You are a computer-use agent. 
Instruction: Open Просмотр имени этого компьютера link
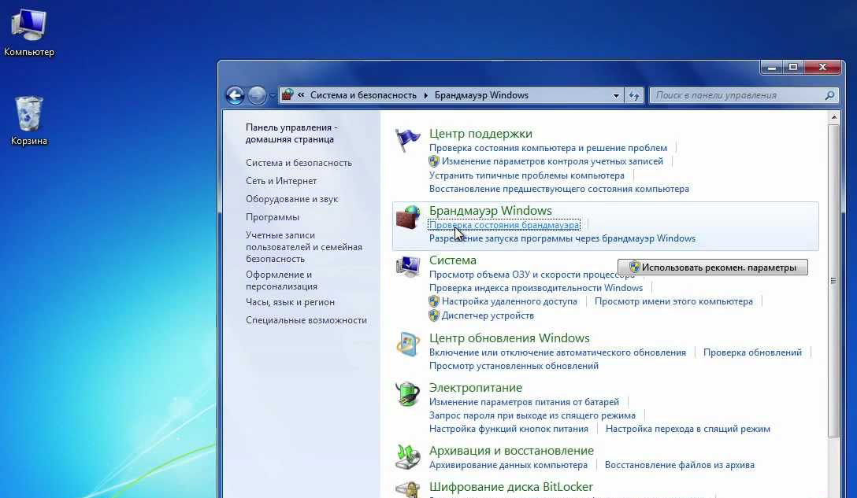pyautogui.click(x=673, y=301)
